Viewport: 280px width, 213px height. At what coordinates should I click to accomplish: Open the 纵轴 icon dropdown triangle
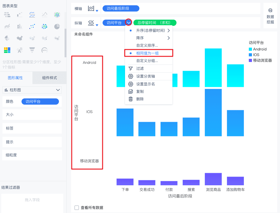click(97, 25)
